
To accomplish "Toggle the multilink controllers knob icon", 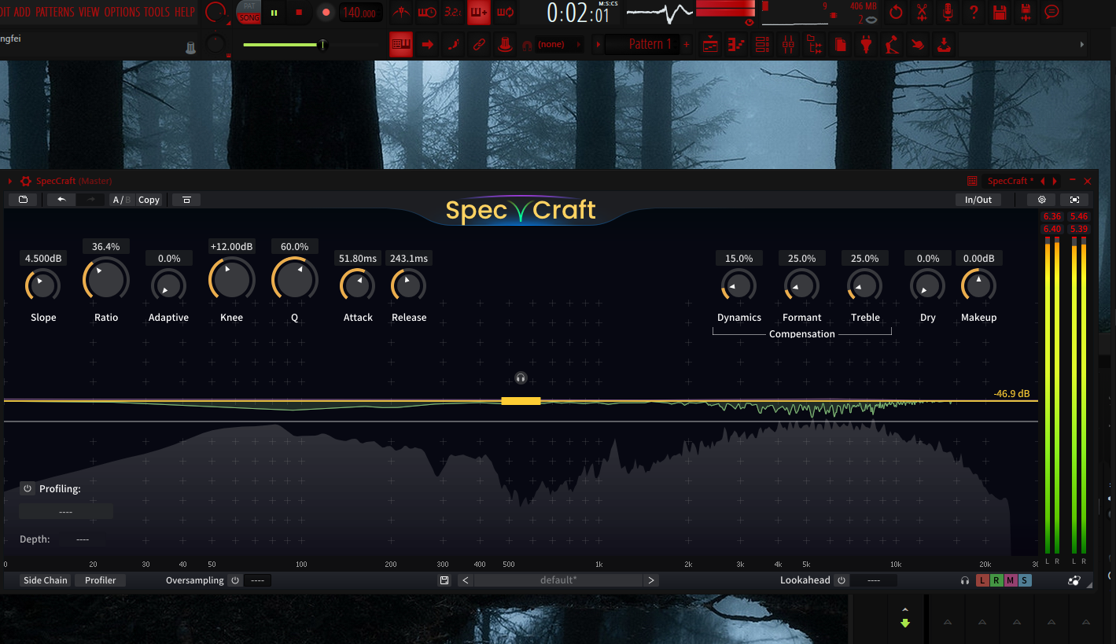I will (x=504, y=45).
